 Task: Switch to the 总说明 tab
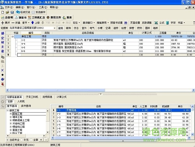(7, 18)
